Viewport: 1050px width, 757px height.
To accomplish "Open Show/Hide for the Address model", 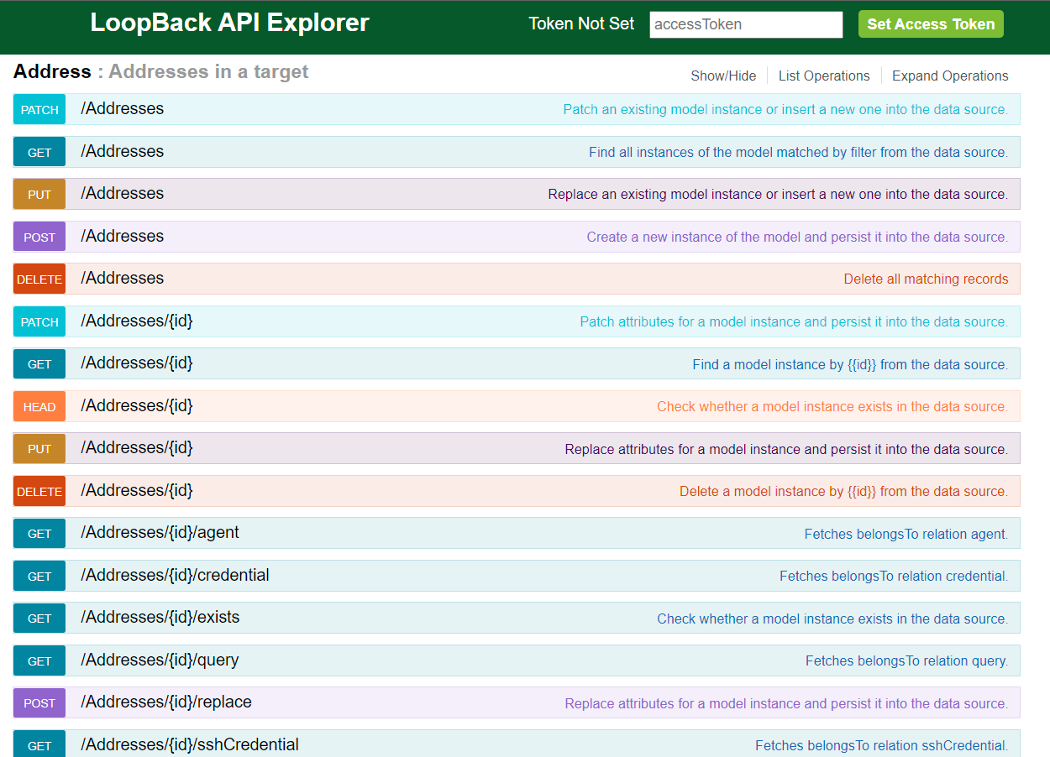I will click(723, 76).
